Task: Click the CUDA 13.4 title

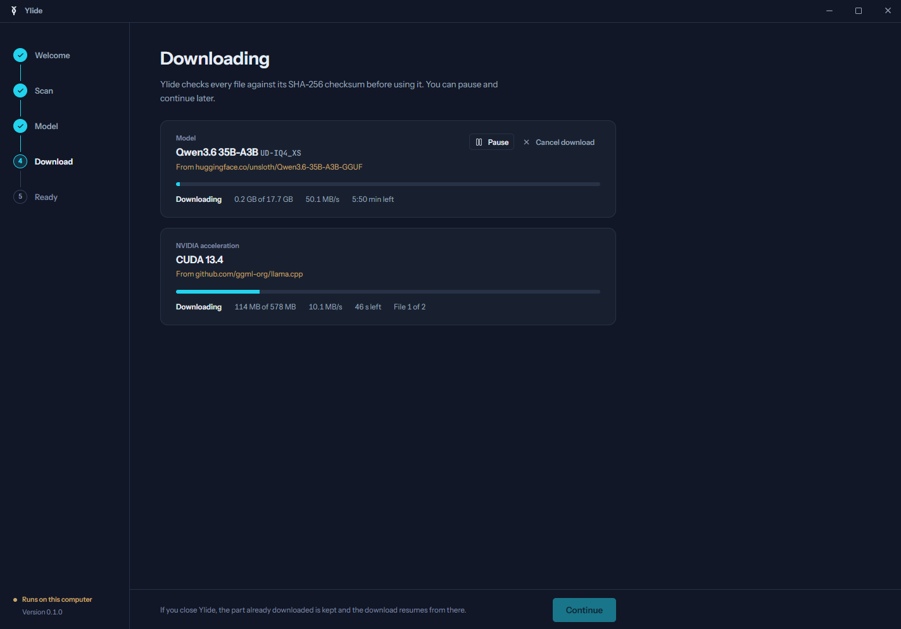Action: point(199,260)
